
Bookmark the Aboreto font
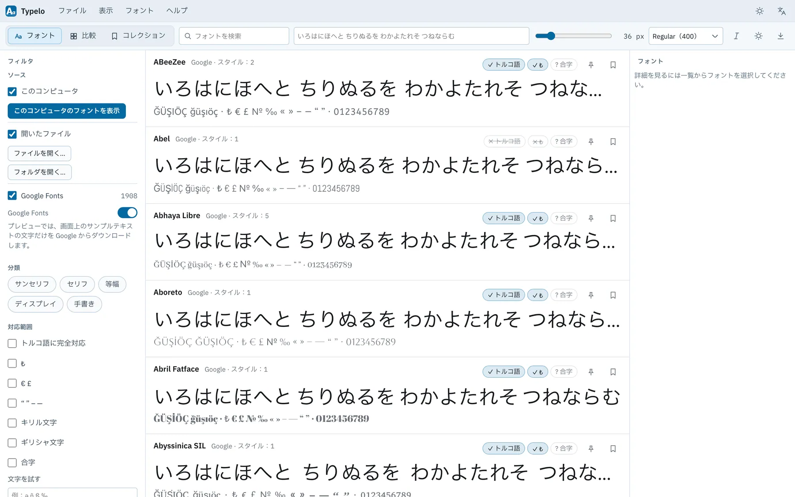tap(613, 295)
